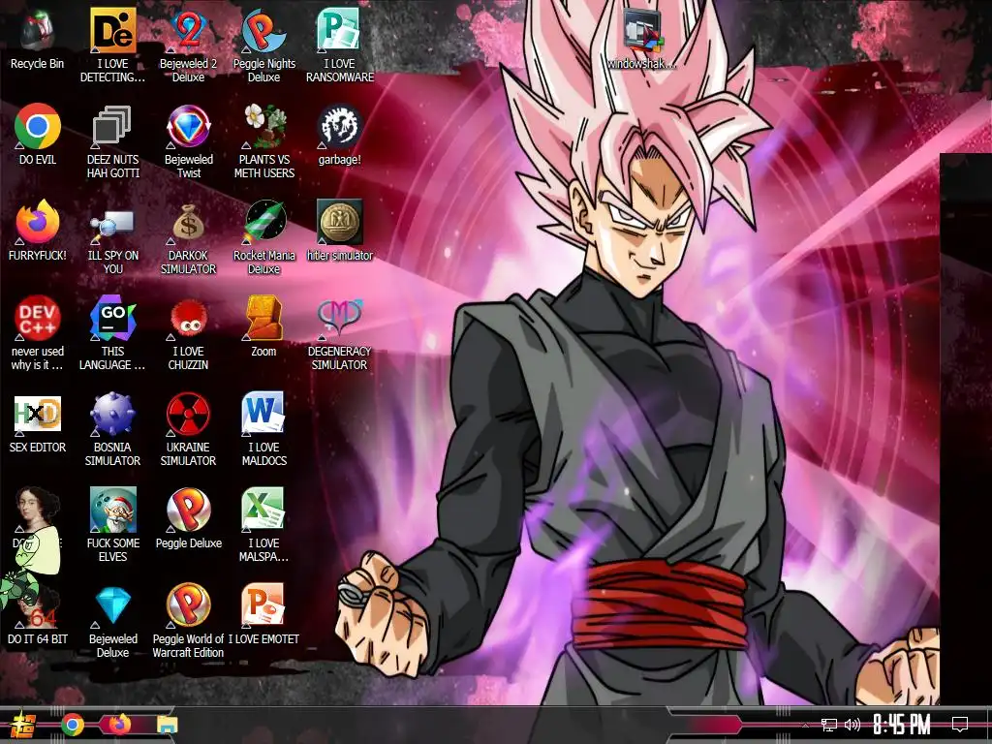This screenshot has width=992, height=744.
Task: Open the 'I LOVE CHUZZIN' red fuzzball icon
Action: 188,318
